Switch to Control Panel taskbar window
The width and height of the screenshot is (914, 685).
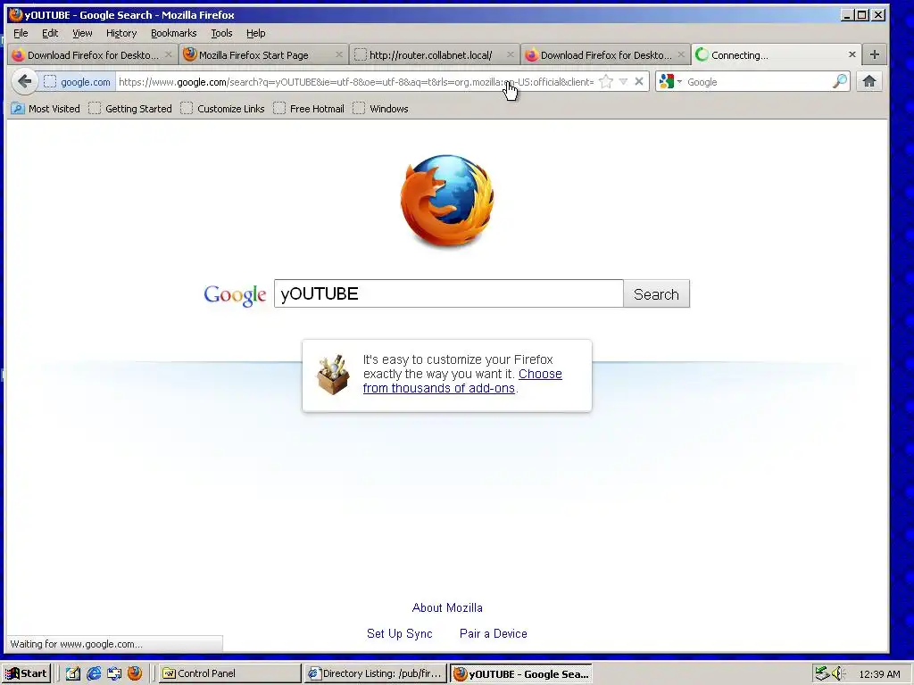pyautogui.click(x=229, y=673)
